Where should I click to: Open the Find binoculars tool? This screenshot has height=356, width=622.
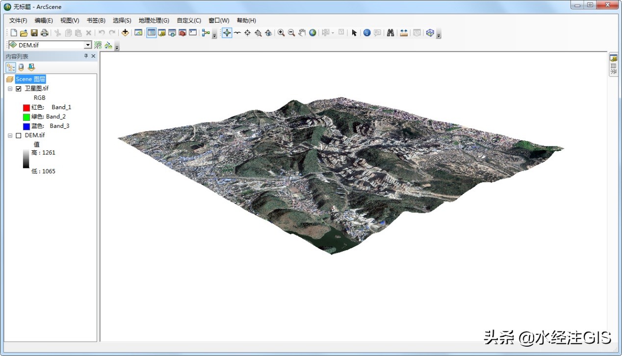390,33
